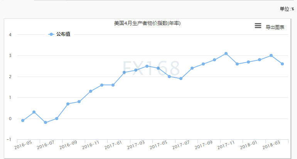Click the y-axis value 3
The height and width of the screenshot is (159, 297).
tap(10, 55)
